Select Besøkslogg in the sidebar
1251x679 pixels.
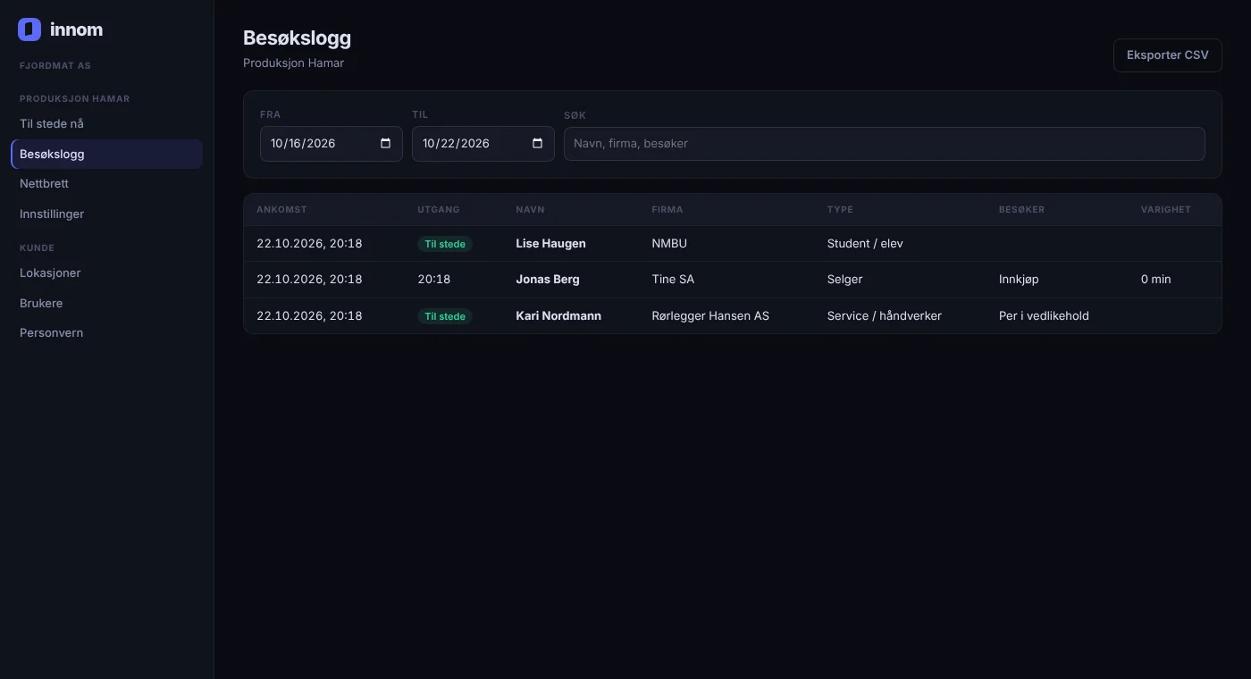click(x=106, y=154)
